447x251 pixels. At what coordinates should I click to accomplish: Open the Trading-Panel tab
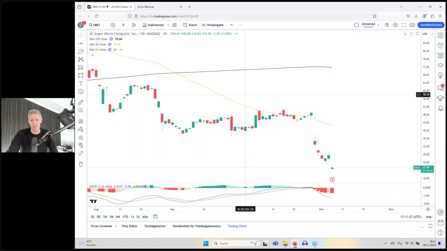pyautogui.click(x=237, y=226)
